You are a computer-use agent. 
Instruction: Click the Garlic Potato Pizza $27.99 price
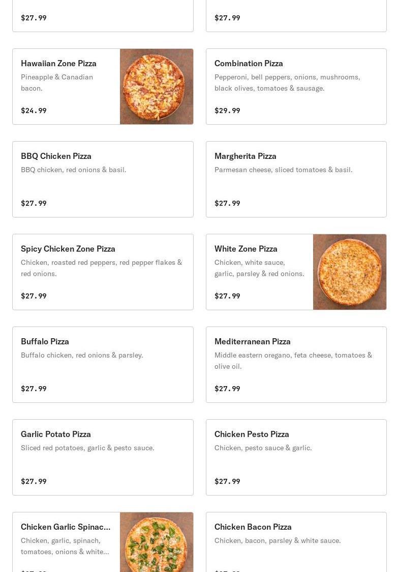pyautogui.click(x=34, y=481)
